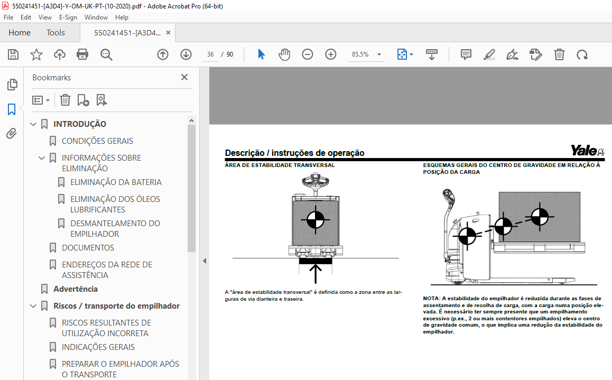Open zoom level 85.5% dropdown
Viewport: 612px width, 380px height.
click(379, 54)
